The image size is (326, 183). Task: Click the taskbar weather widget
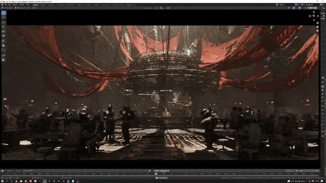pyautogui.click(x=296, y=181)
